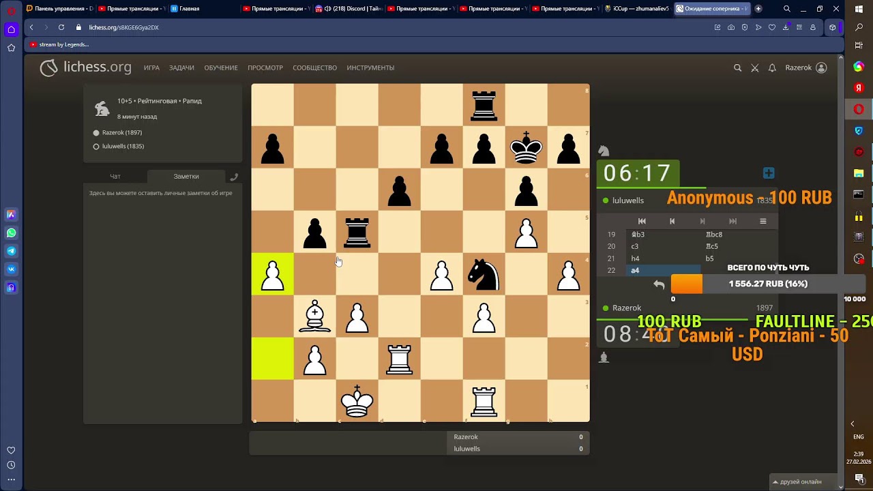Screen dimensions: 873x491
Task: Click the black king on g7
Action: click(x=526, y=147)
